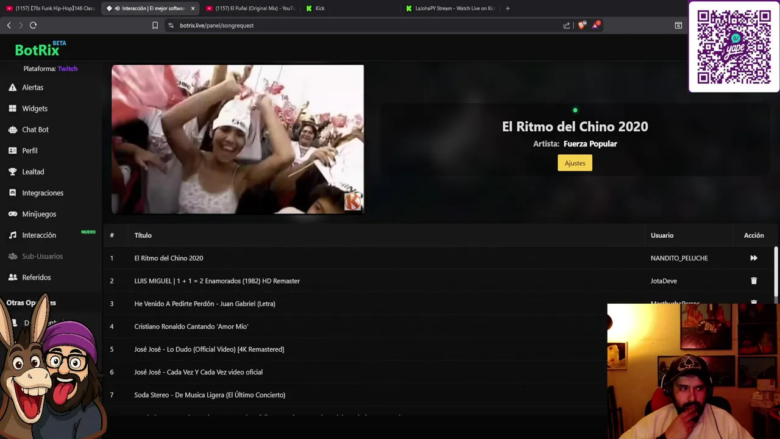Open Alertas in the sidebar menu
This screenshot has width=780, height=439.
pyautogui.click(x=33, y=88)
